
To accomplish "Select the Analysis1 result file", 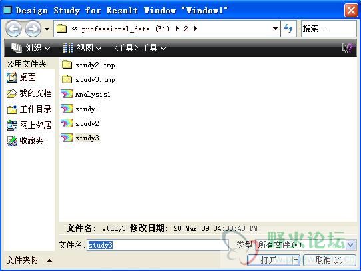I will [x=85, y=94].
